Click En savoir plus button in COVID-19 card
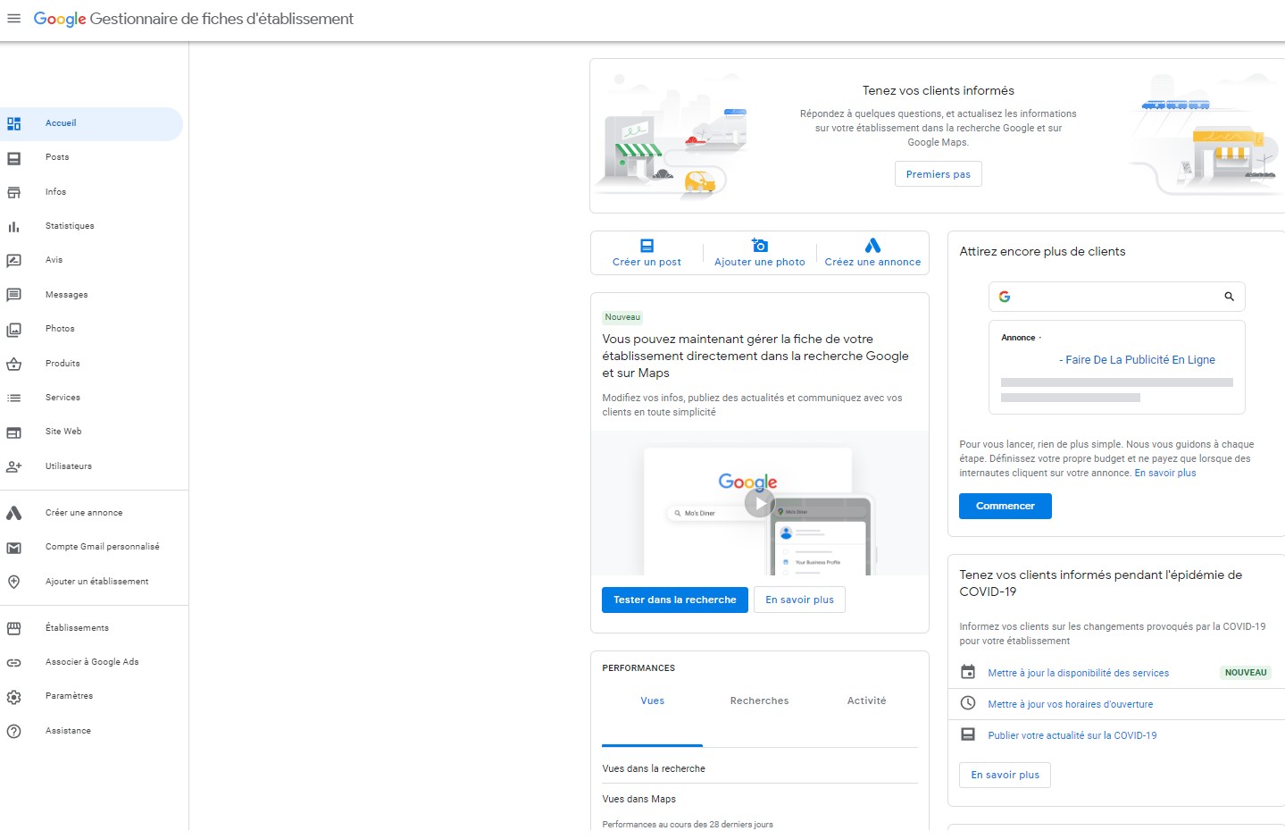 pyautogui.click(x=1005, y=775)
